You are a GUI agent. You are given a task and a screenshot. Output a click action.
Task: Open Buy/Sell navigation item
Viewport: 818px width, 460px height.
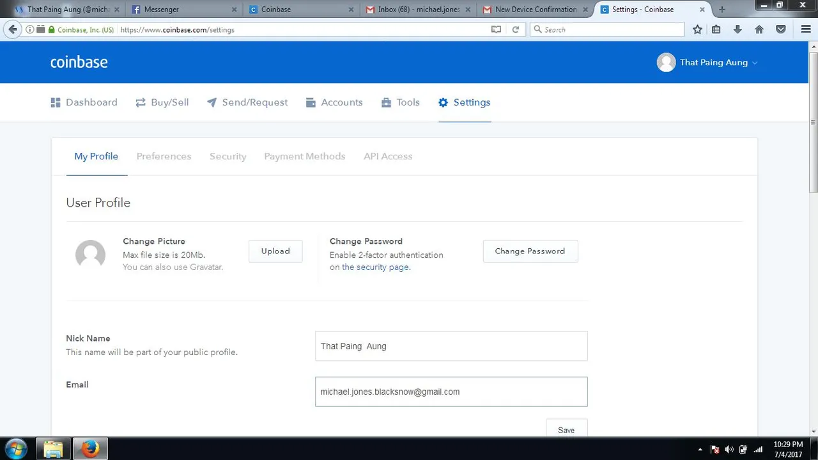[162, 102]
